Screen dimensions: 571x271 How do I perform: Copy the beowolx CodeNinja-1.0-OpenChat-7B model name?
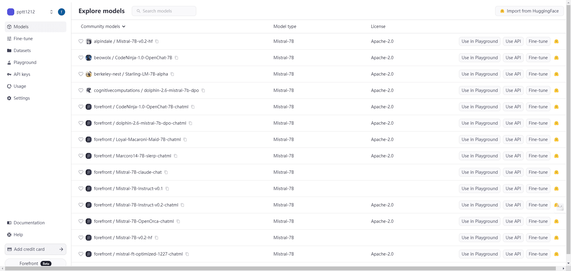coord(176,58)
